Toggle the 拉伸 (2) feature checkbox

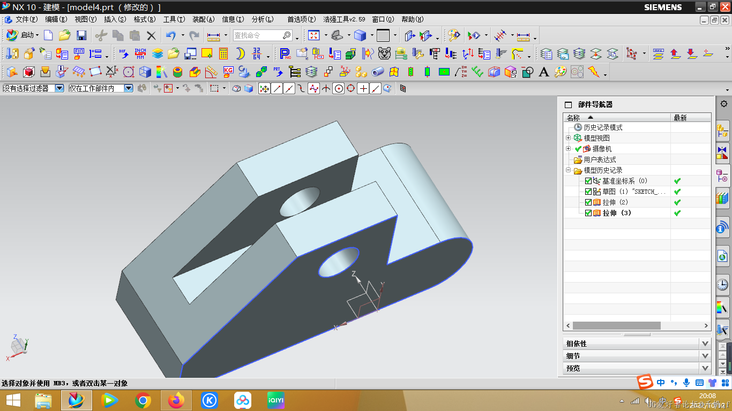click(588, 202)
